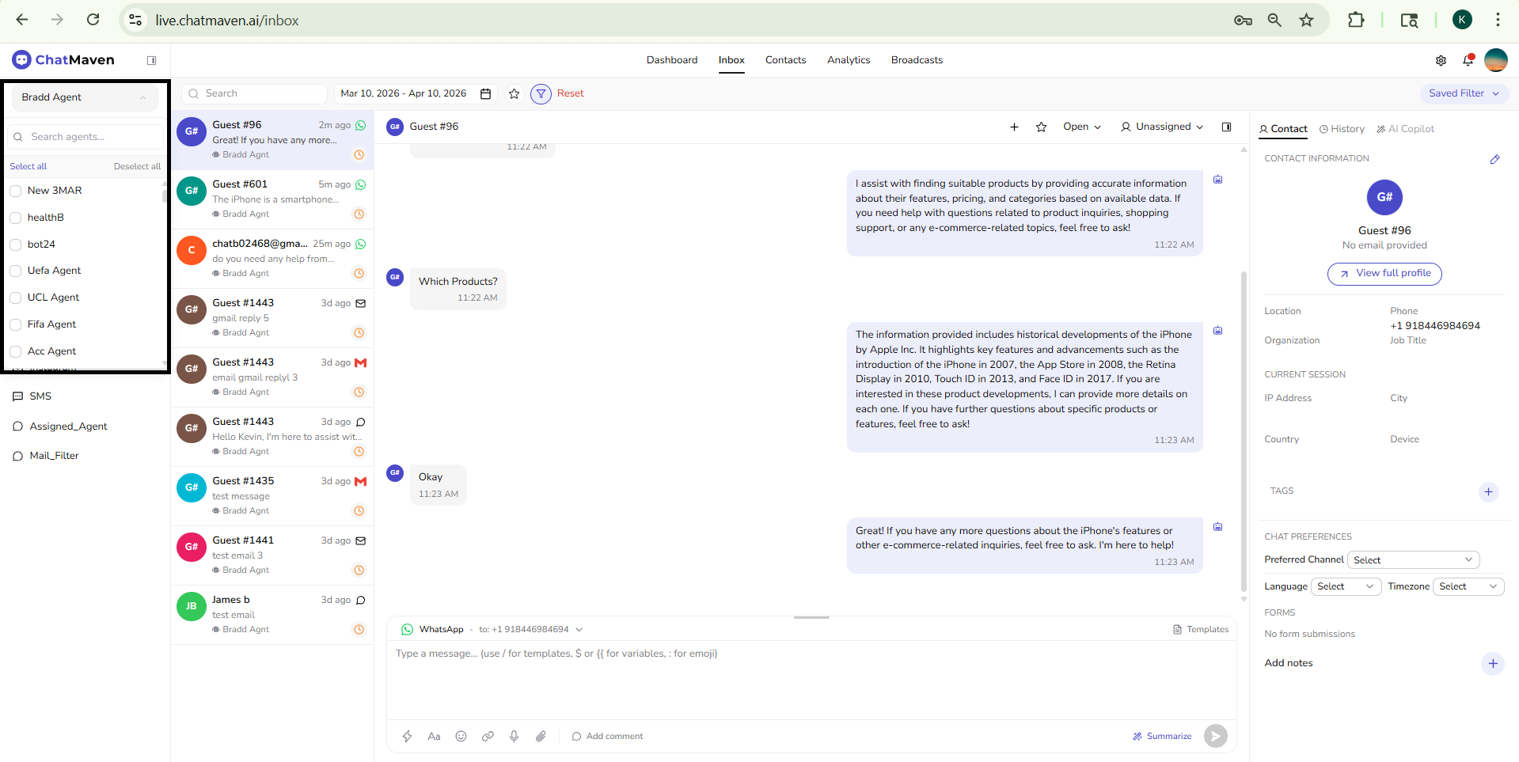This screenshot has height=762, width=1519.
Task: Click the filter funnel icon
Action: click(541, 94)
